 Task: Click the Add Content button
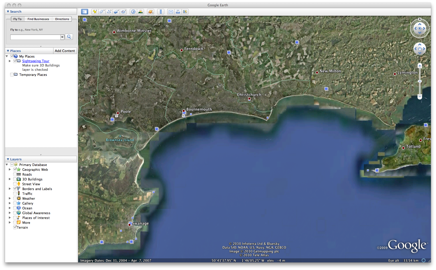tap(65, 51)
